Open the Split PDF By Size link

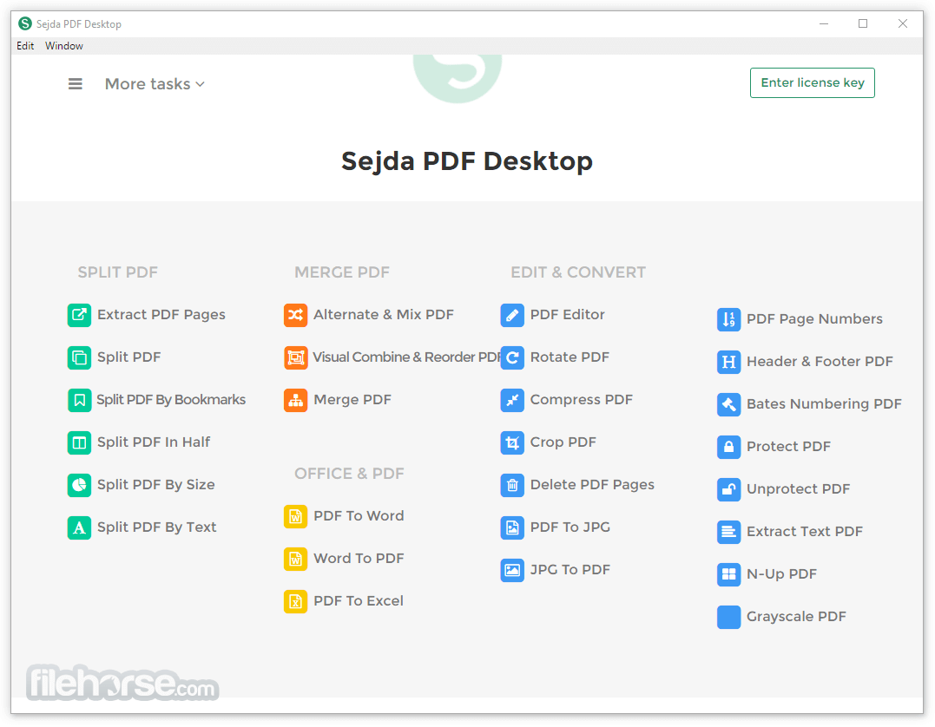point(155,485)
